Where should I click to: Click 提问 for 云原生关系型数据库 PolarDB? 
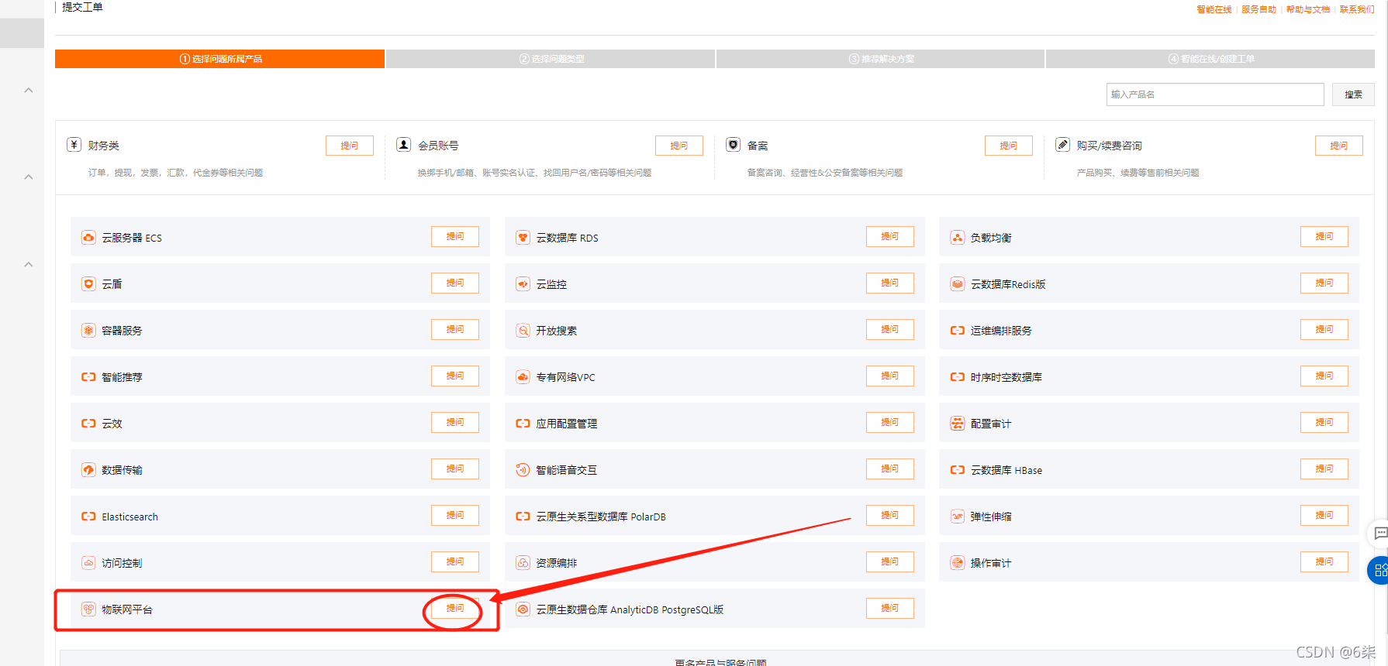click(890, 515)
